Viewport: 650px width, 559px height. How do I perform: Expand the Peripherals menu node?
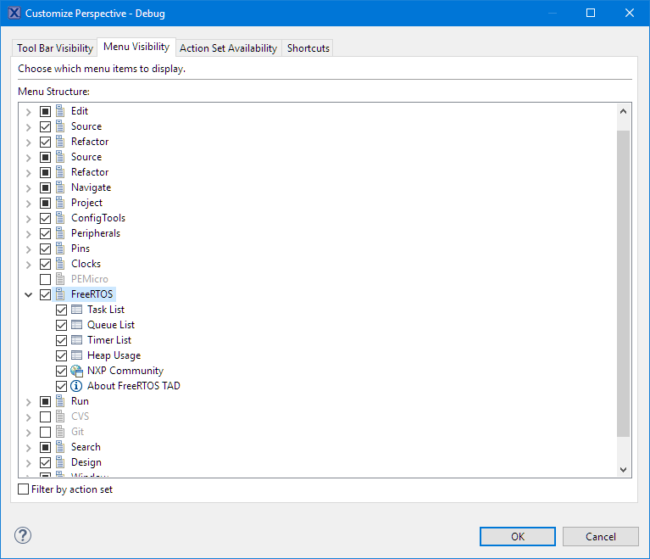coord(28,234)
